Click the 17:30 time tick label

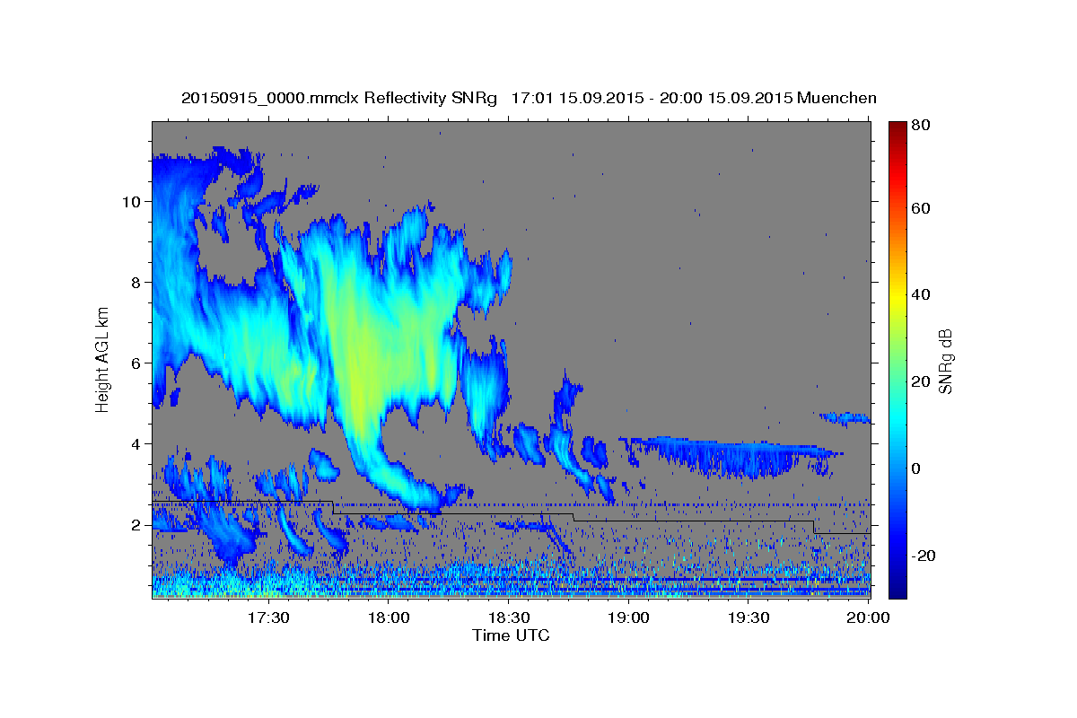[267, 617]
